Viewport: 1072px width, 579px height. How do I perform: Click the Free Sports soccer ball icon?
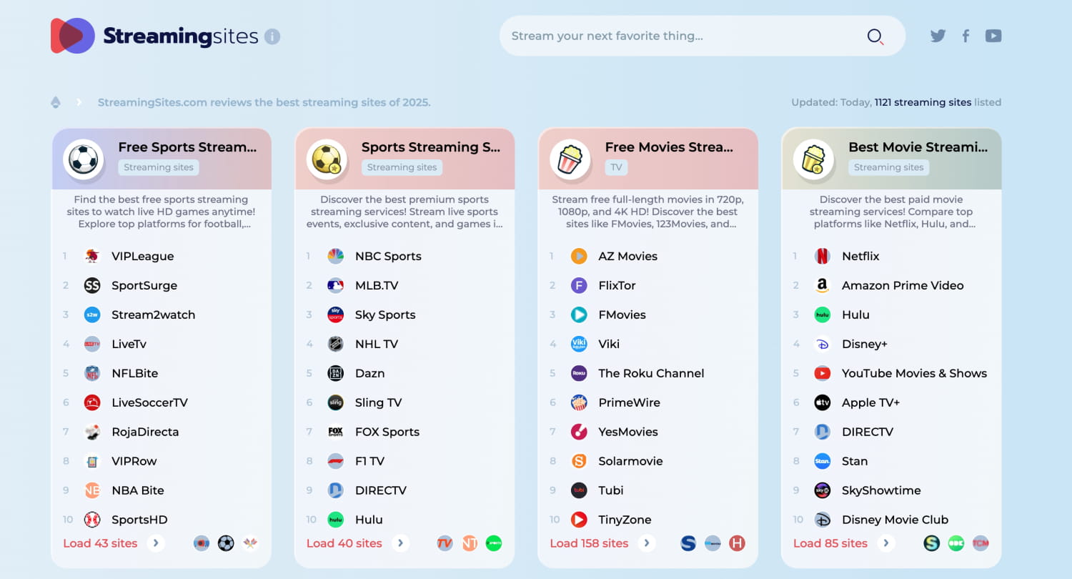[84, 159]
